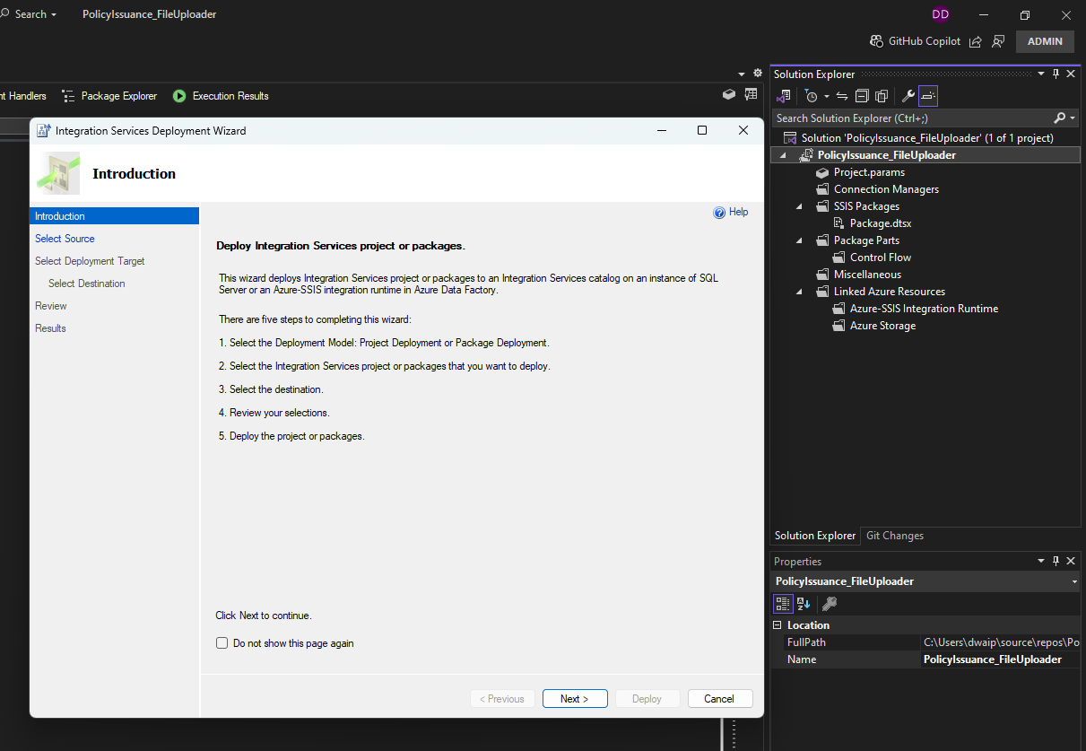Select the Name property value field
Image resolution: width=1086 pixels, height=751 pixels.
pos(1001,659)
